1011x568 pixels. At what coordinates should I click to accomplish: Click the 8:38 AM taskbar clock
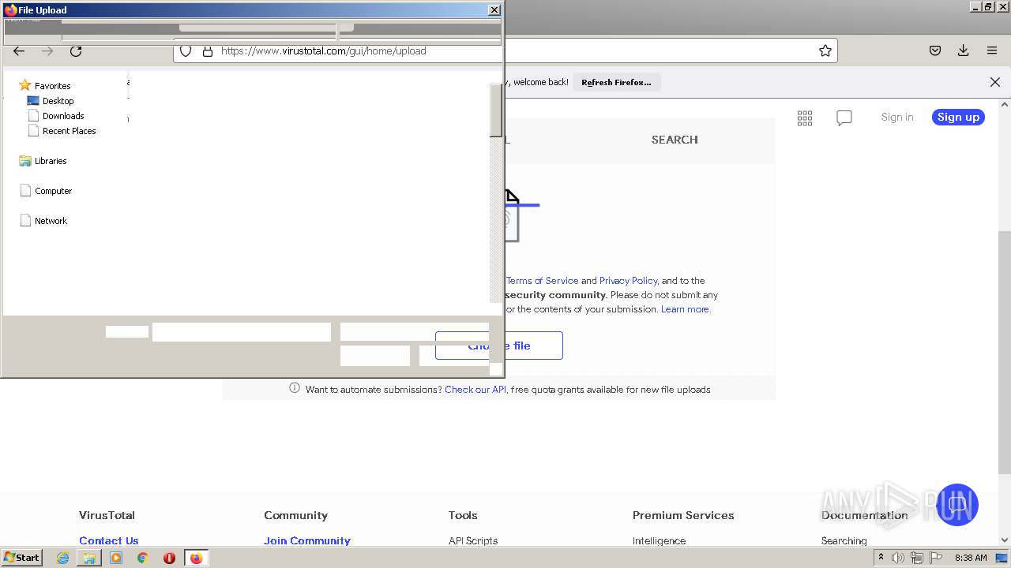tap(971, 558)
